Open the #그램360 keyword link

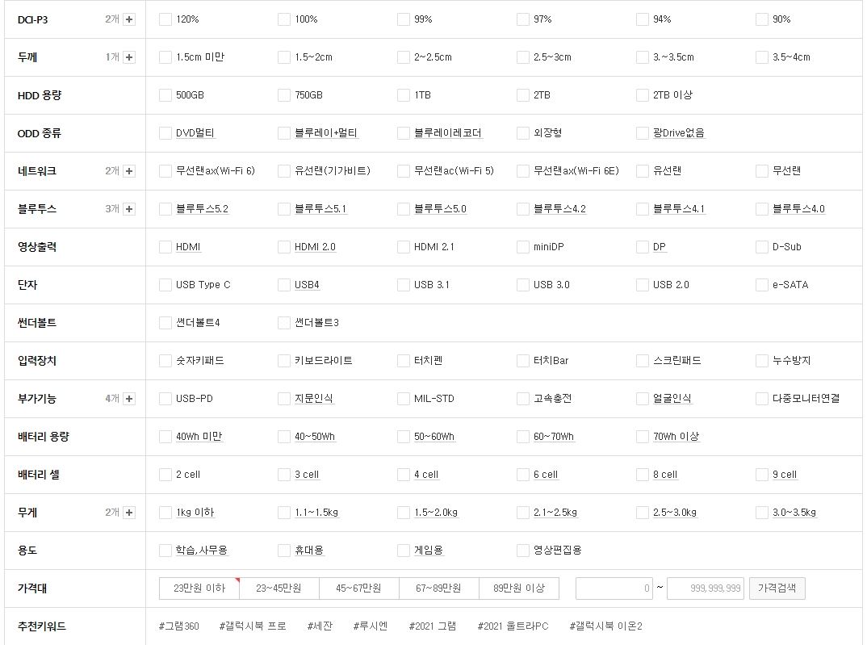pos(178,626)
